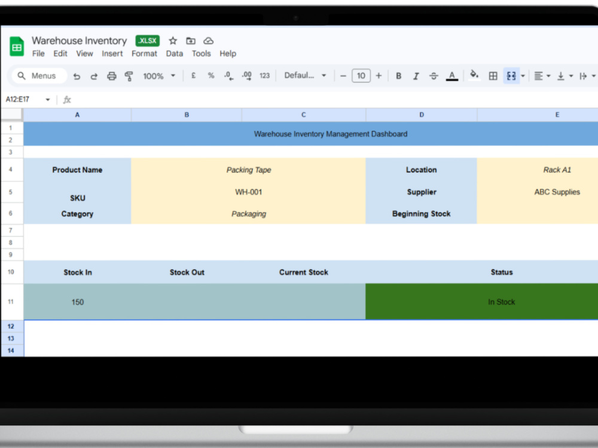Open the File menu
The width and height of the screenshot is (598, 448).
click(x=38, y=54)
